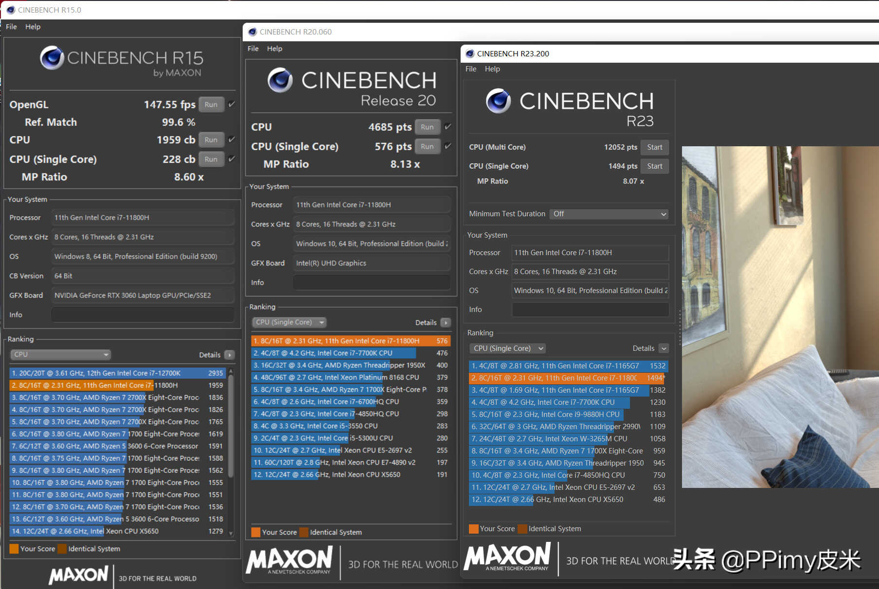This screenshot has height=589, width=879.
Task: Toggle R15 CPU (Single Core) checkmark
Action: coord(232,159)
